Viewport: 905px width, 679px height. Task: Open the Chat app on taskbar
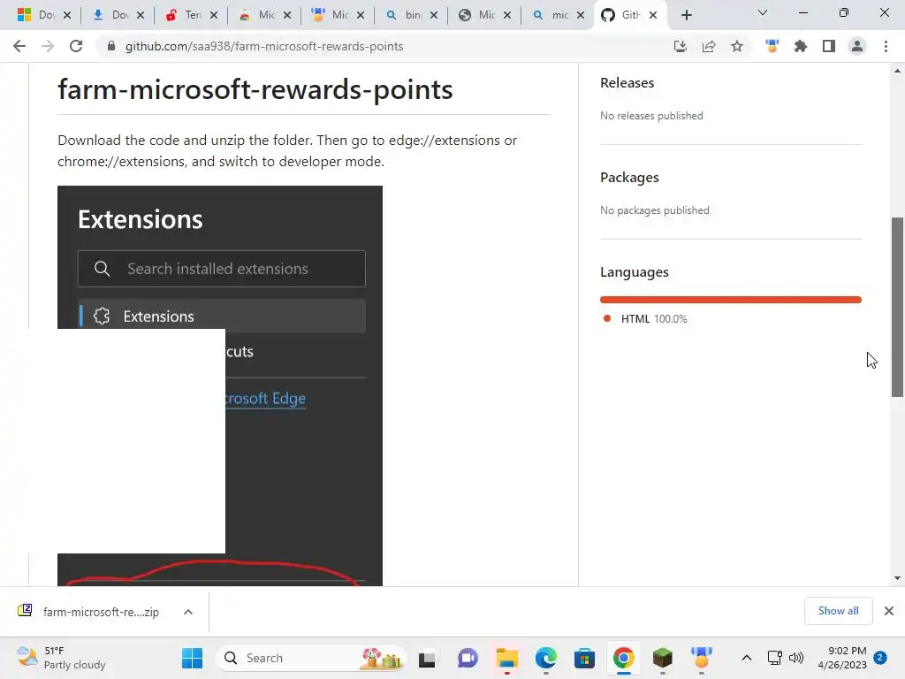[x=468, y=658]
